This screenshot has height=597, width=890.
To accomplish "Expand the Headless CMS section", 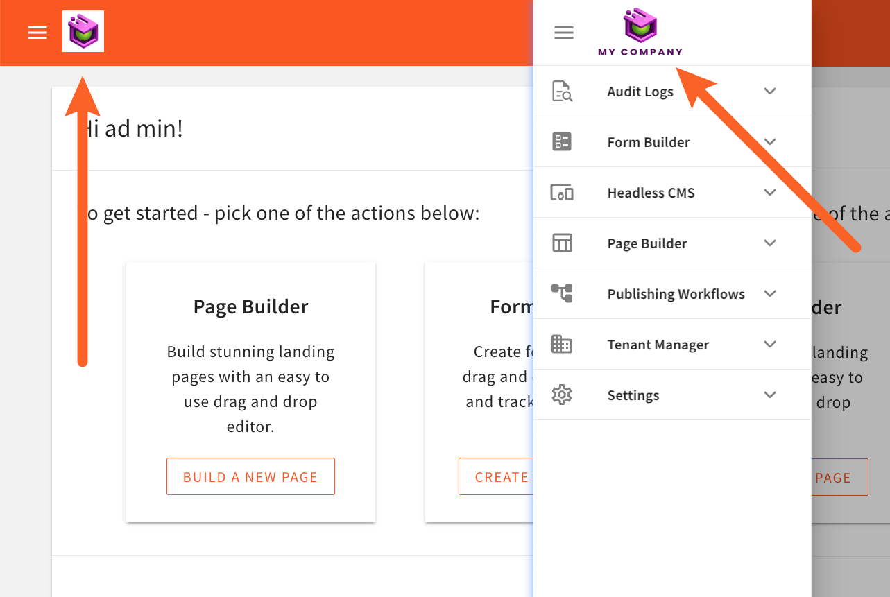I will (x=769, y=192).
